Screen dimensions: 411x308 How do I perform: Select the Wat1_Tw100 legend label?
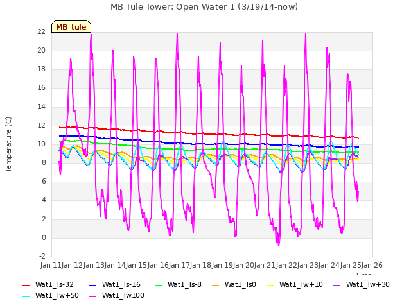(123, 296)
